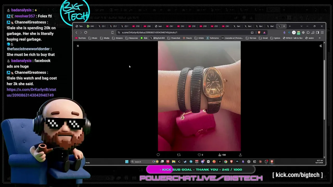Click the revolver357 username in chat

[25, 16]
